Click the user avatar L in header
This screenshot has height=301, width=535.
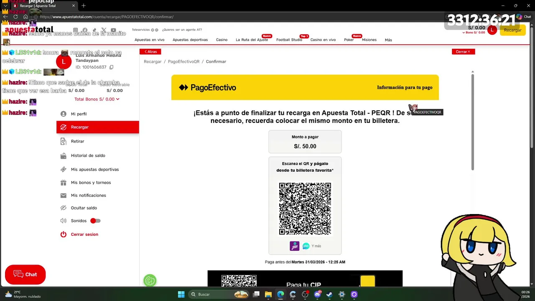492,30
